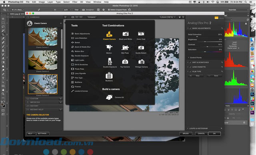Choose the Black and White camera icon
Image resolution: width=256 pixels, height=155 pixels.
[125, 34]
